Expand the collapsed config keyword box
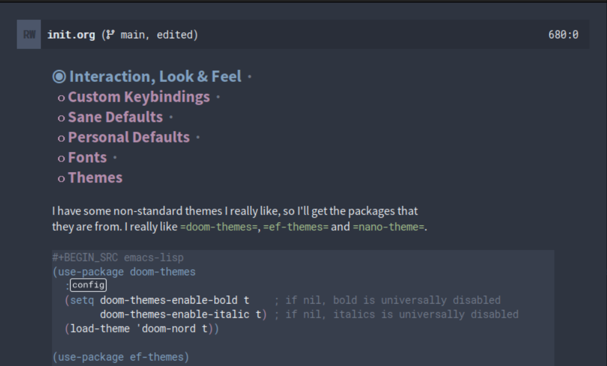 [x=88, y=285]
